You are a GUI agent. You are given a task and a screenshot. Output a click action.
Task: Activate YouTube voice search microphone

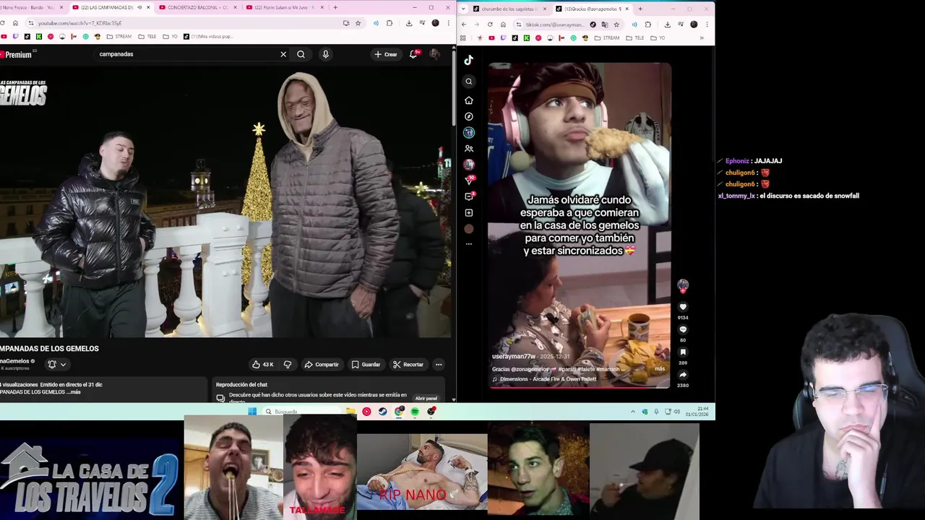(325, 54)
